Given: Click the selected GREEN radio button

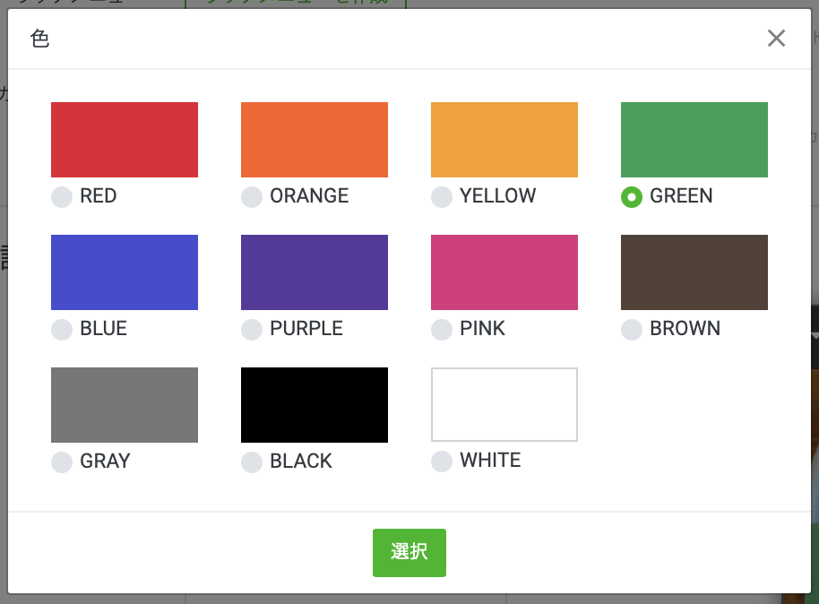Looking at the screenshot, I should [632, 197].
